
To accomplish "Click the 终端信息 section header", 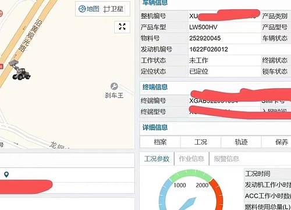I will (x=155, y=87).
